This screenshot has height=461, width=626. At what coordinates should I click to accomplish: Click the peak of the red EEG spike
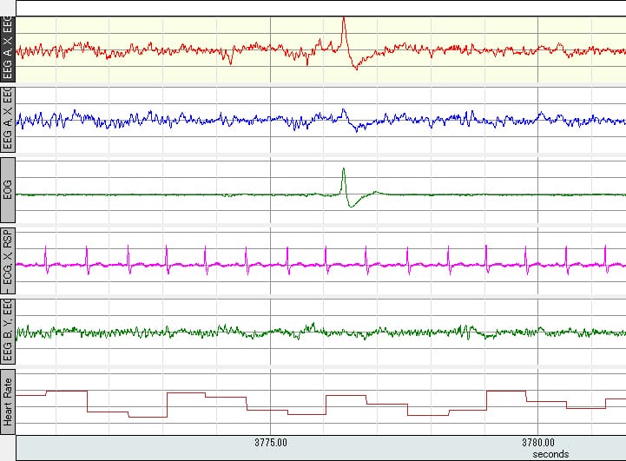pos(344,18)
